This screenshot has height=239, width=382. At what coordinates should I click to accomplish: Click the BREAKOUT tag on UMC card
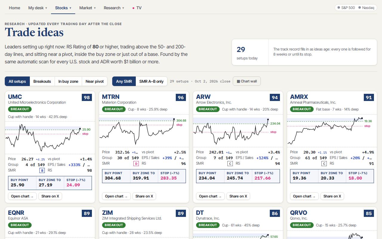[x=20, y=109]
